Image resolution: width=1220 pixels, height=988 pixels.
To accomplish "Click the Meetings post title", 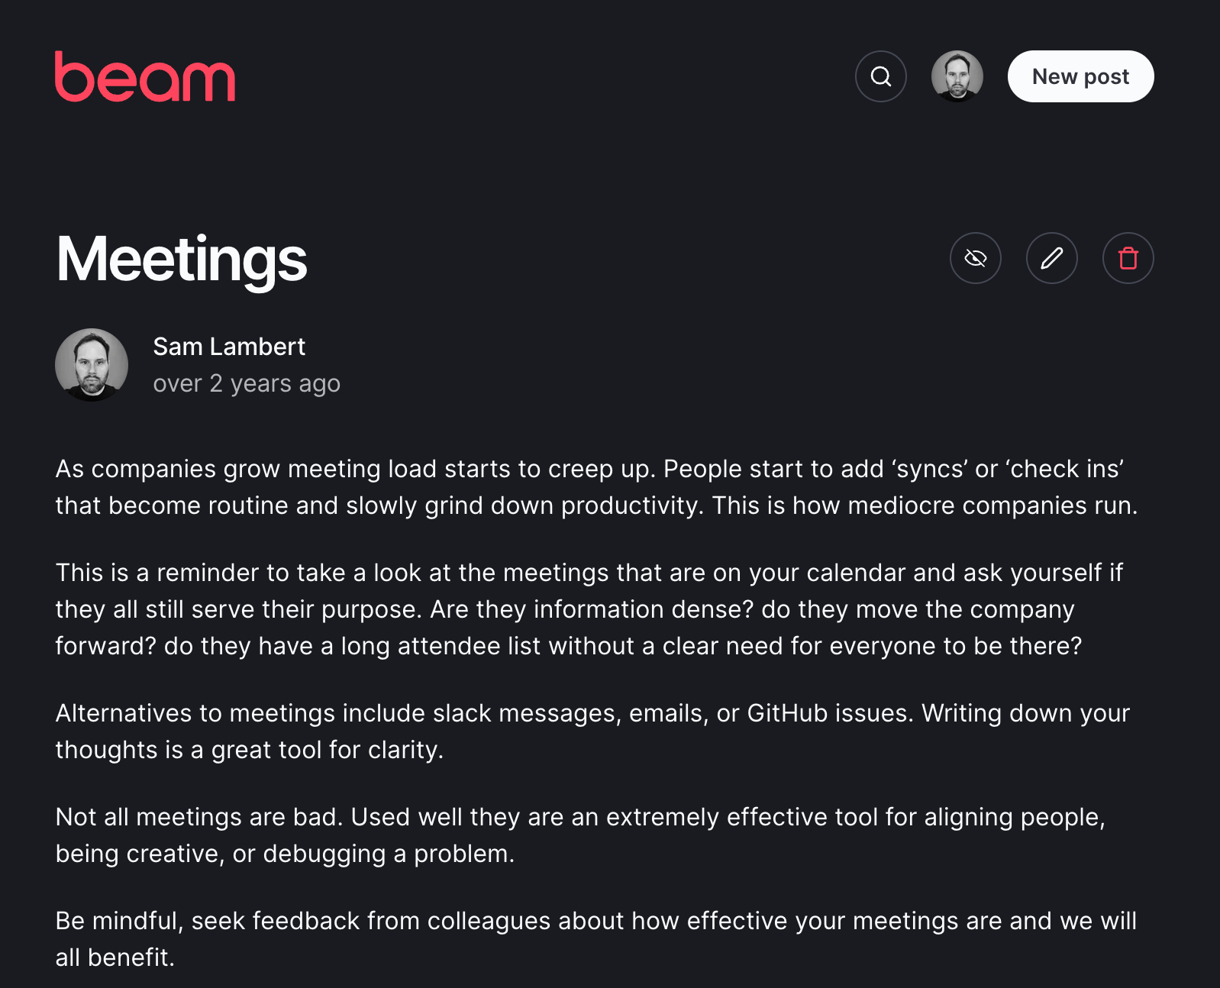I will tap(182, 260).
